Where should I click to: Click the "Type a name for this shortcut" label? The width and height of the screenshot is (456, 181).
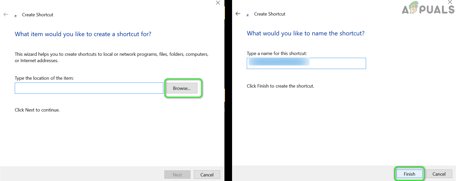(277, 53)
